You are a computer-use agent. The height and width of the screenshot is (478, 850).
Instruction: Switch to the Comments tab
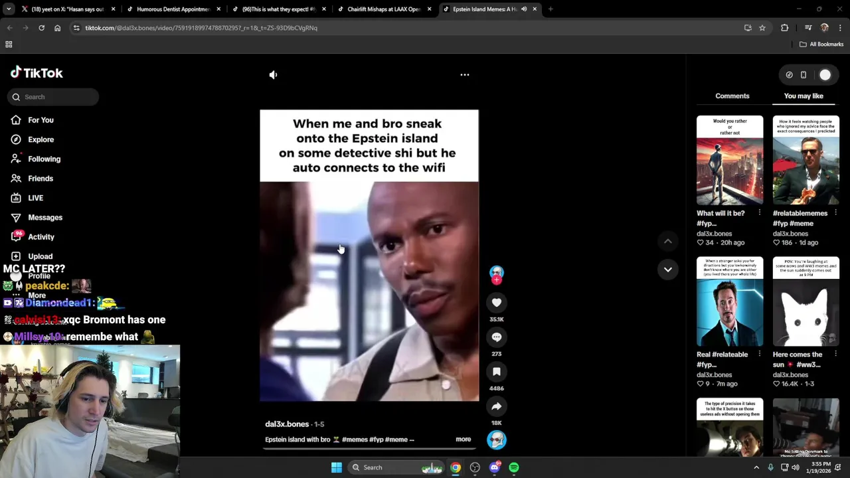(732, 96)
